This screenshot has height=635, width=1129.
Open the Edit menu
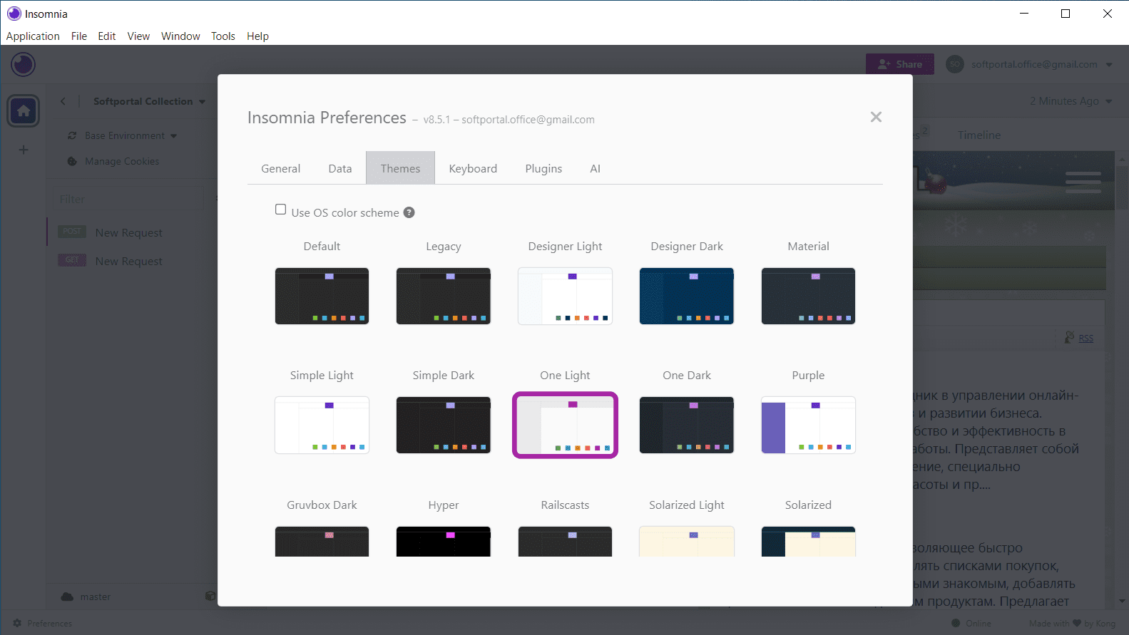click(x=107, y=36)
